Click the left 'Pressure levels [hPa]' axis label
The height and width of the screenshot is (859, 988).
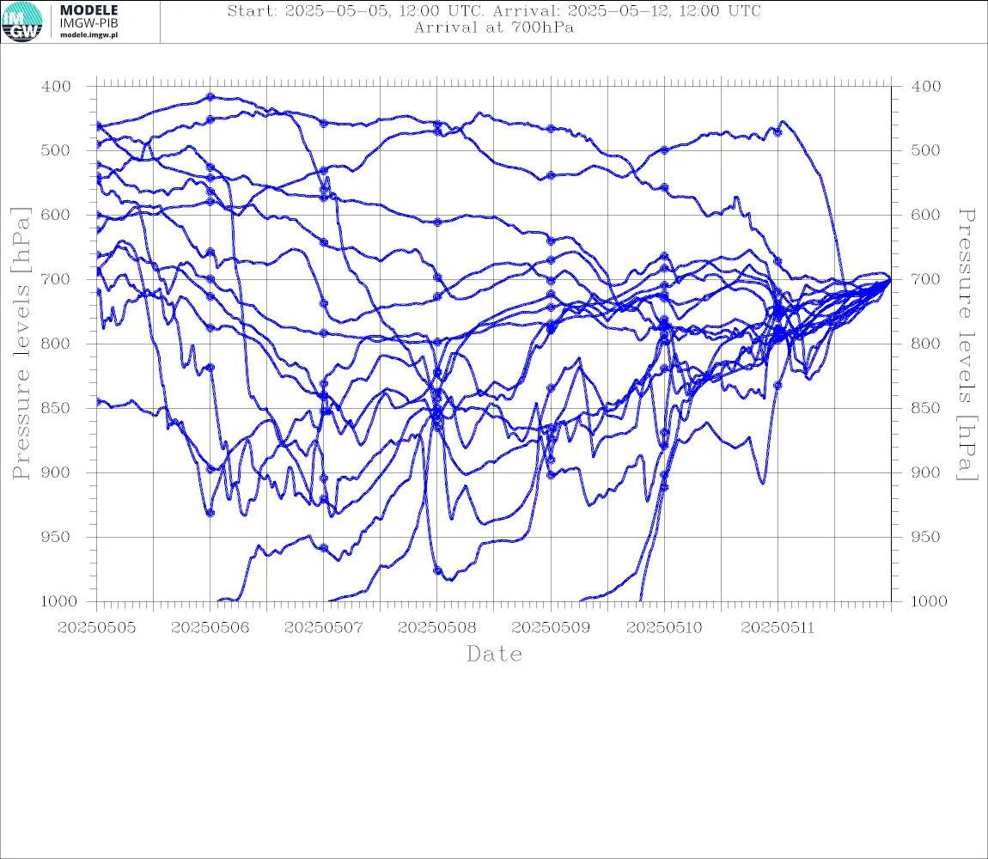tap(21, 344)
